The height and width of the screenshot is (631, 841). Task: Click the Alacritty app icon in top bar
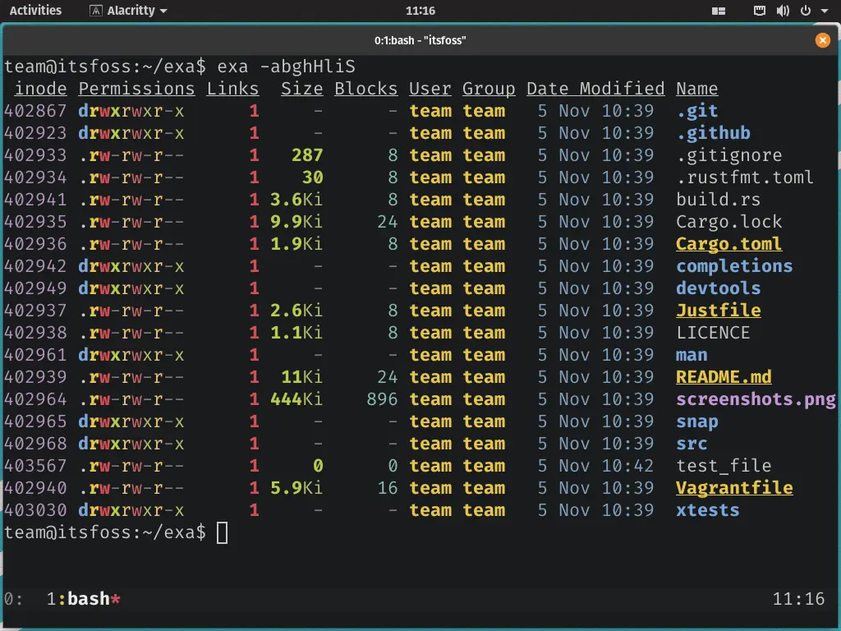point(96,11)
